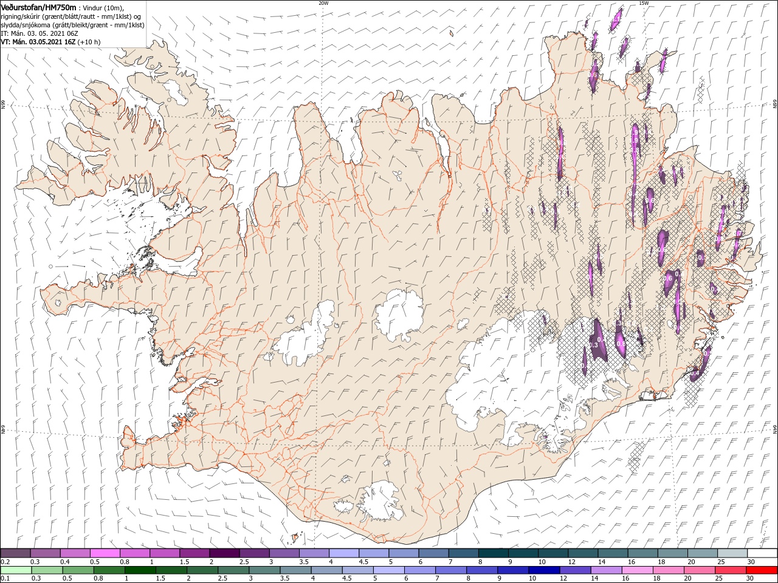778x583 pixels.
Task: Choose the lower legend swatch between 3 and 3.5
Action: click(x=264, y=570)
